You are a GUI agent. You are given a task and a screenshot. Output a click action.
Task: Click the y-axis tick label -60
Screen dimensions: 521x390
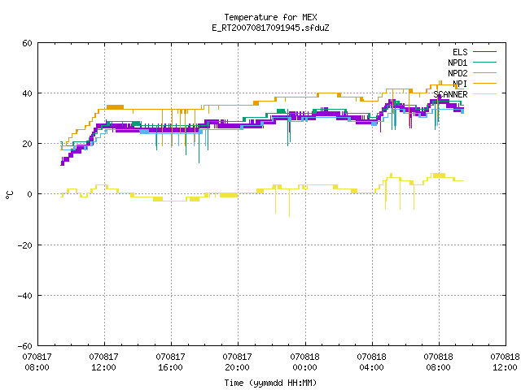[x=25, y=346]
